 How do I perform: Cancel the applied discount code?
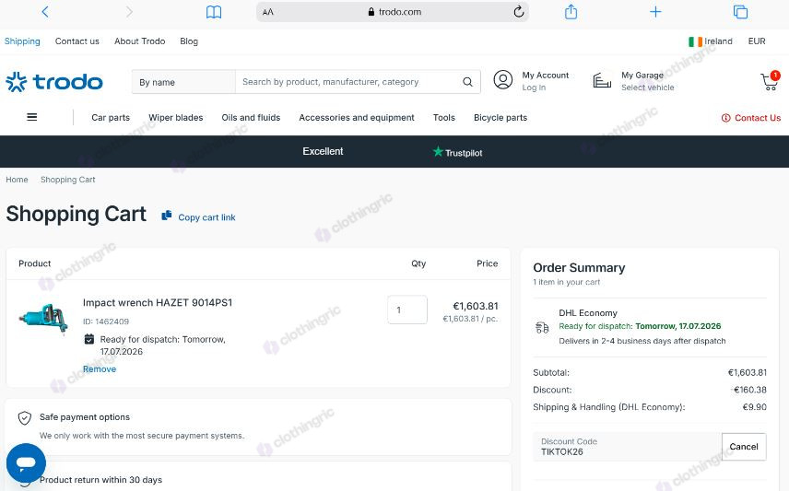tap(744, 447)
